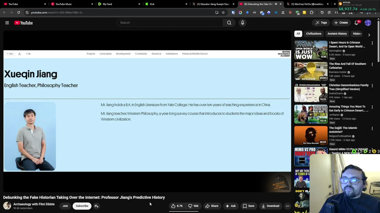Switch to the Kick browser tab

[166, 4]
